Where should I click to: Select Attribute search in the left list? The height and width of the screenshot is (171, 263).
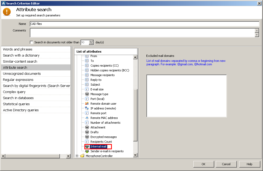click(x=36, y=67)
